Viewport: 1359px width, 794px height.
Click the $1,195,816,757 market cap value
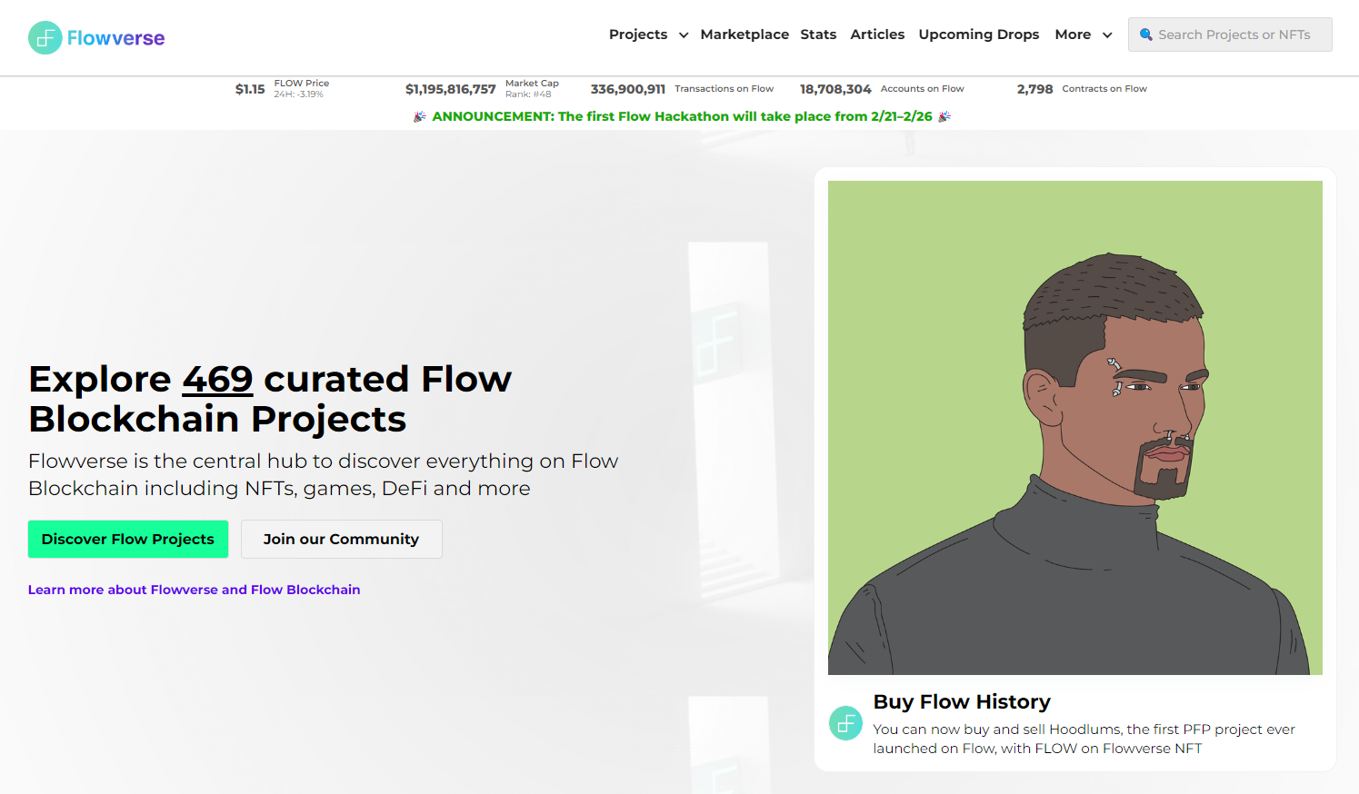(x=451, y=89)
